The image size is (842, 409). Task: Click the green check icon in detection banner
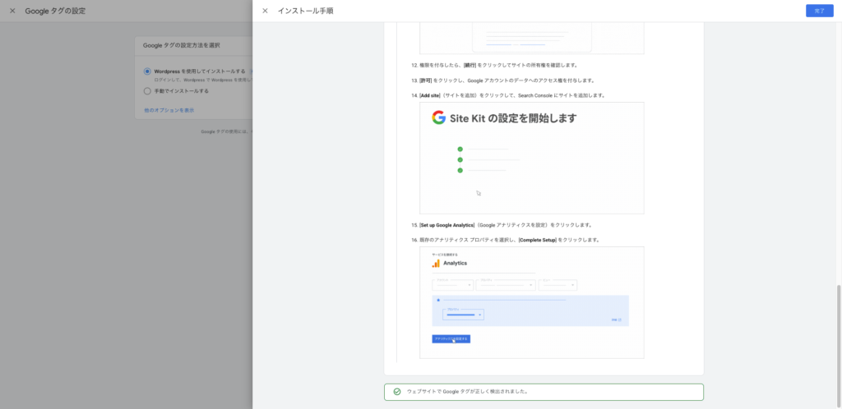[397, 392]
